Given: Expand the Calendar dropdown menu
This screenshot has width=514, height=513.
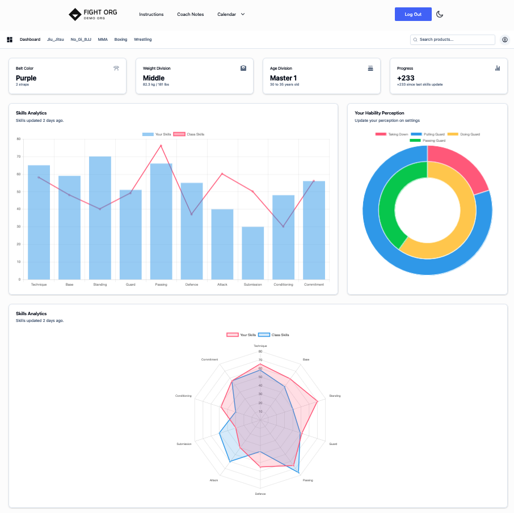Looking at the screenshot, I should click(x=226, y=14).
